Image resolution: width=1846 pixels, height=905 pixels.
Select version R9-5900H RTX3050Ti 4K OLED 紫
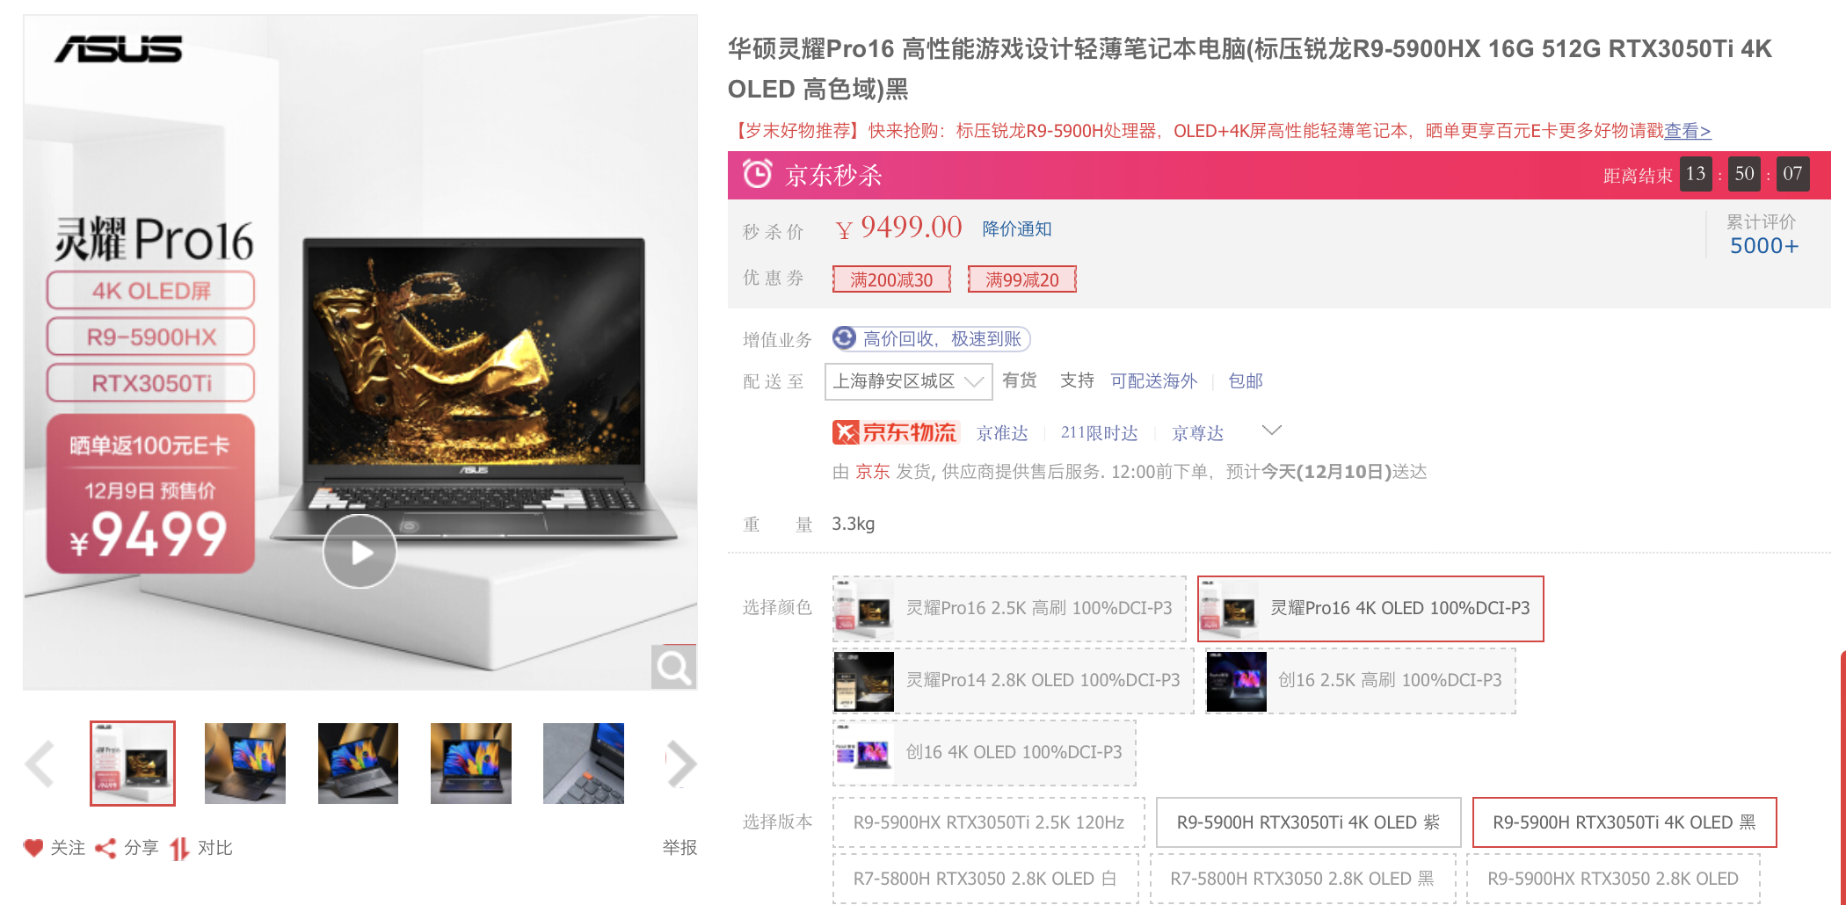1308,822
